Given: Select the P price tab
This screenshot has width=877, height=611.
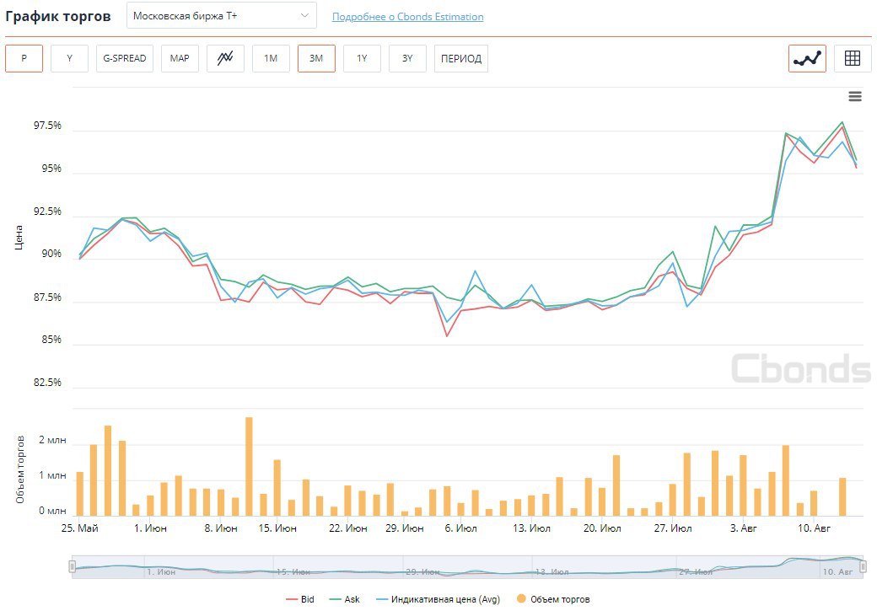Looking at the screenshot, I should (x=24, y=58).
